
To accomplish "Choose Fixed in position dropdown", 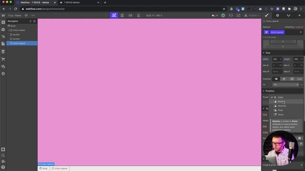I will (286, 110).
